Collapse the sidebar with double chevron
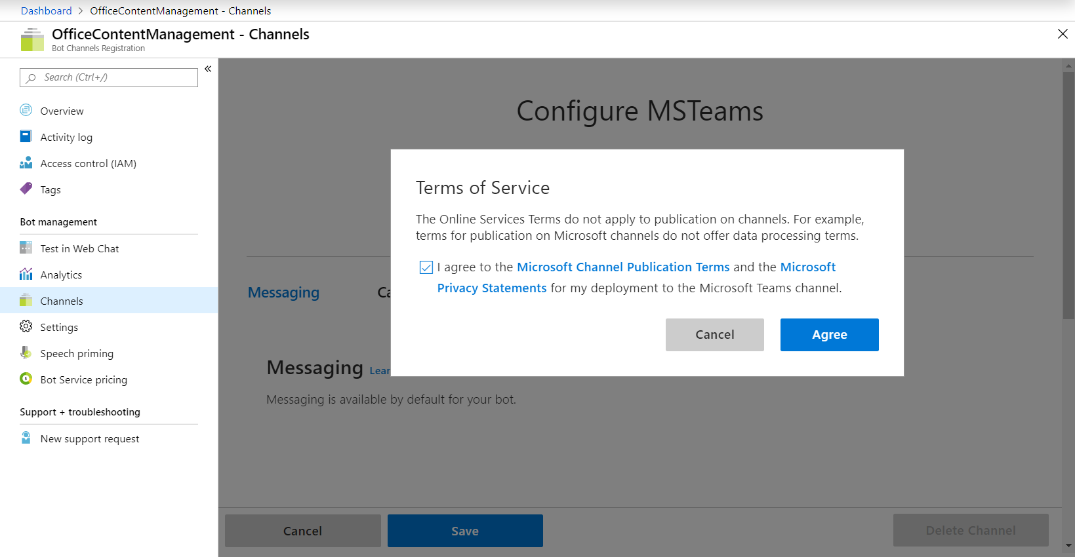 pyautogui.click(x=208, y=69)
